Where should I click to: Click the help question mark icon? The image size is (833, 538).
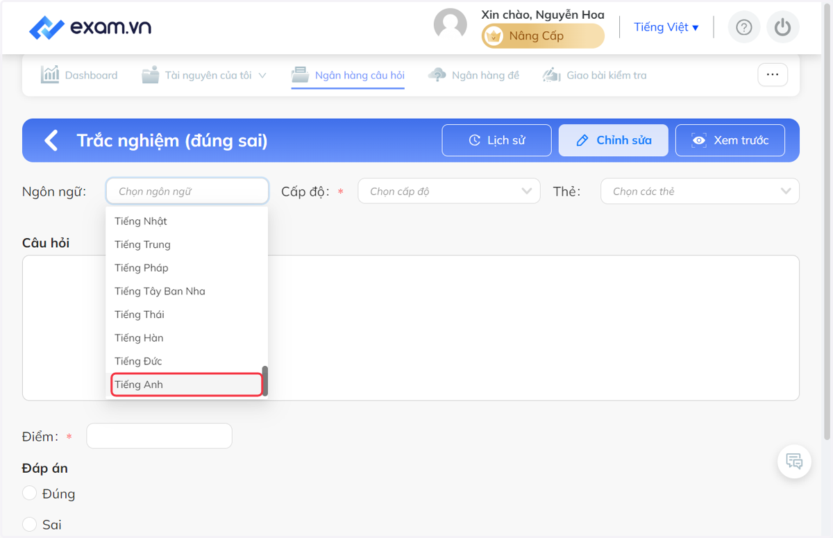(744, 27)
